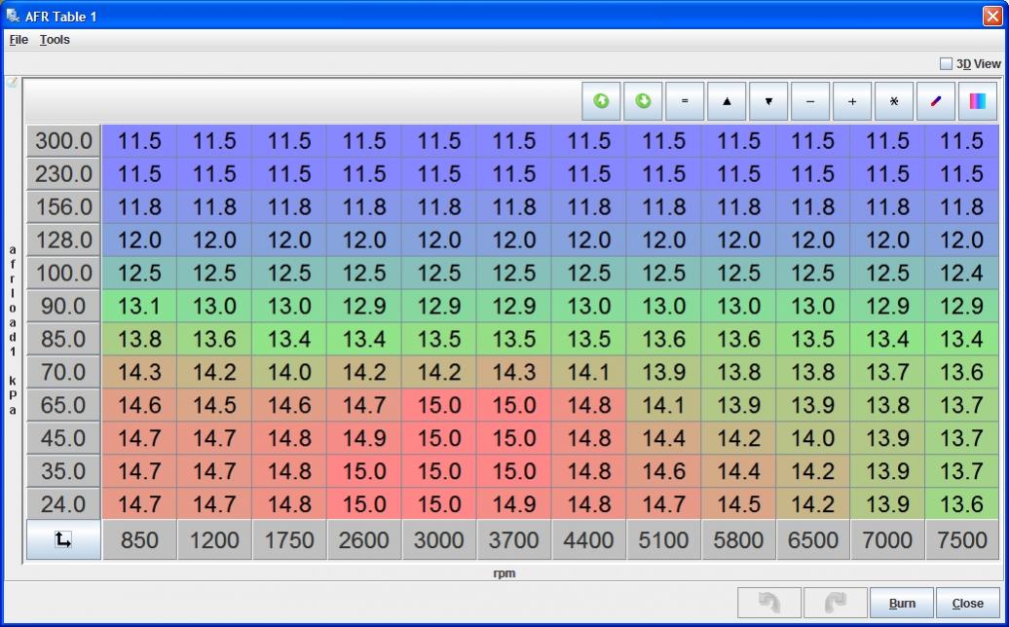Click the minus sign toolbar button

(810, 101)
